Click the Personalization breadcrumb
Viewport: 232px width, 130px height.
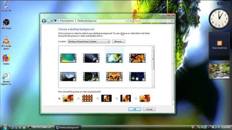67,21
